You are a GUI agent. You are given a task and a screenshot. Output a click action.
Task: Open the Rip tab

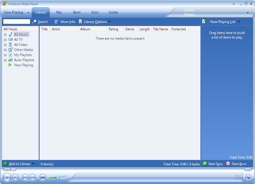59,12
